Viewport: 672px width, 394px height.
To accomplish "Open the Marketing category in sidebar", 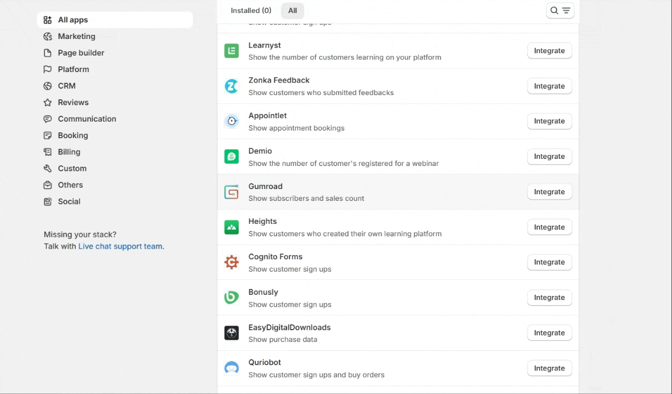I will [76, 37].
